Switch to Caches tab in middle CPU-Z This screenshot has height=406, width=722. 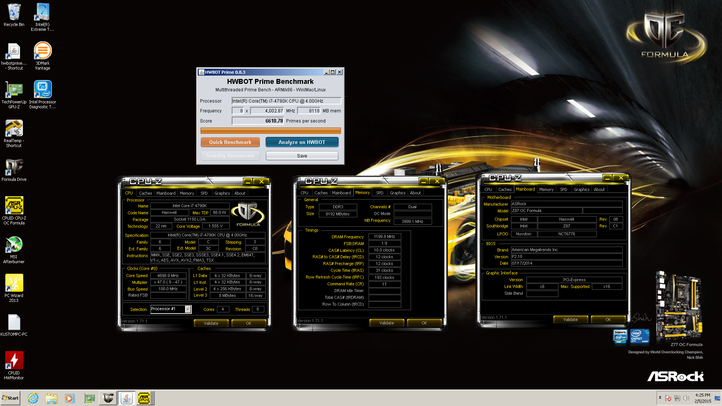[x=321, y=193]
